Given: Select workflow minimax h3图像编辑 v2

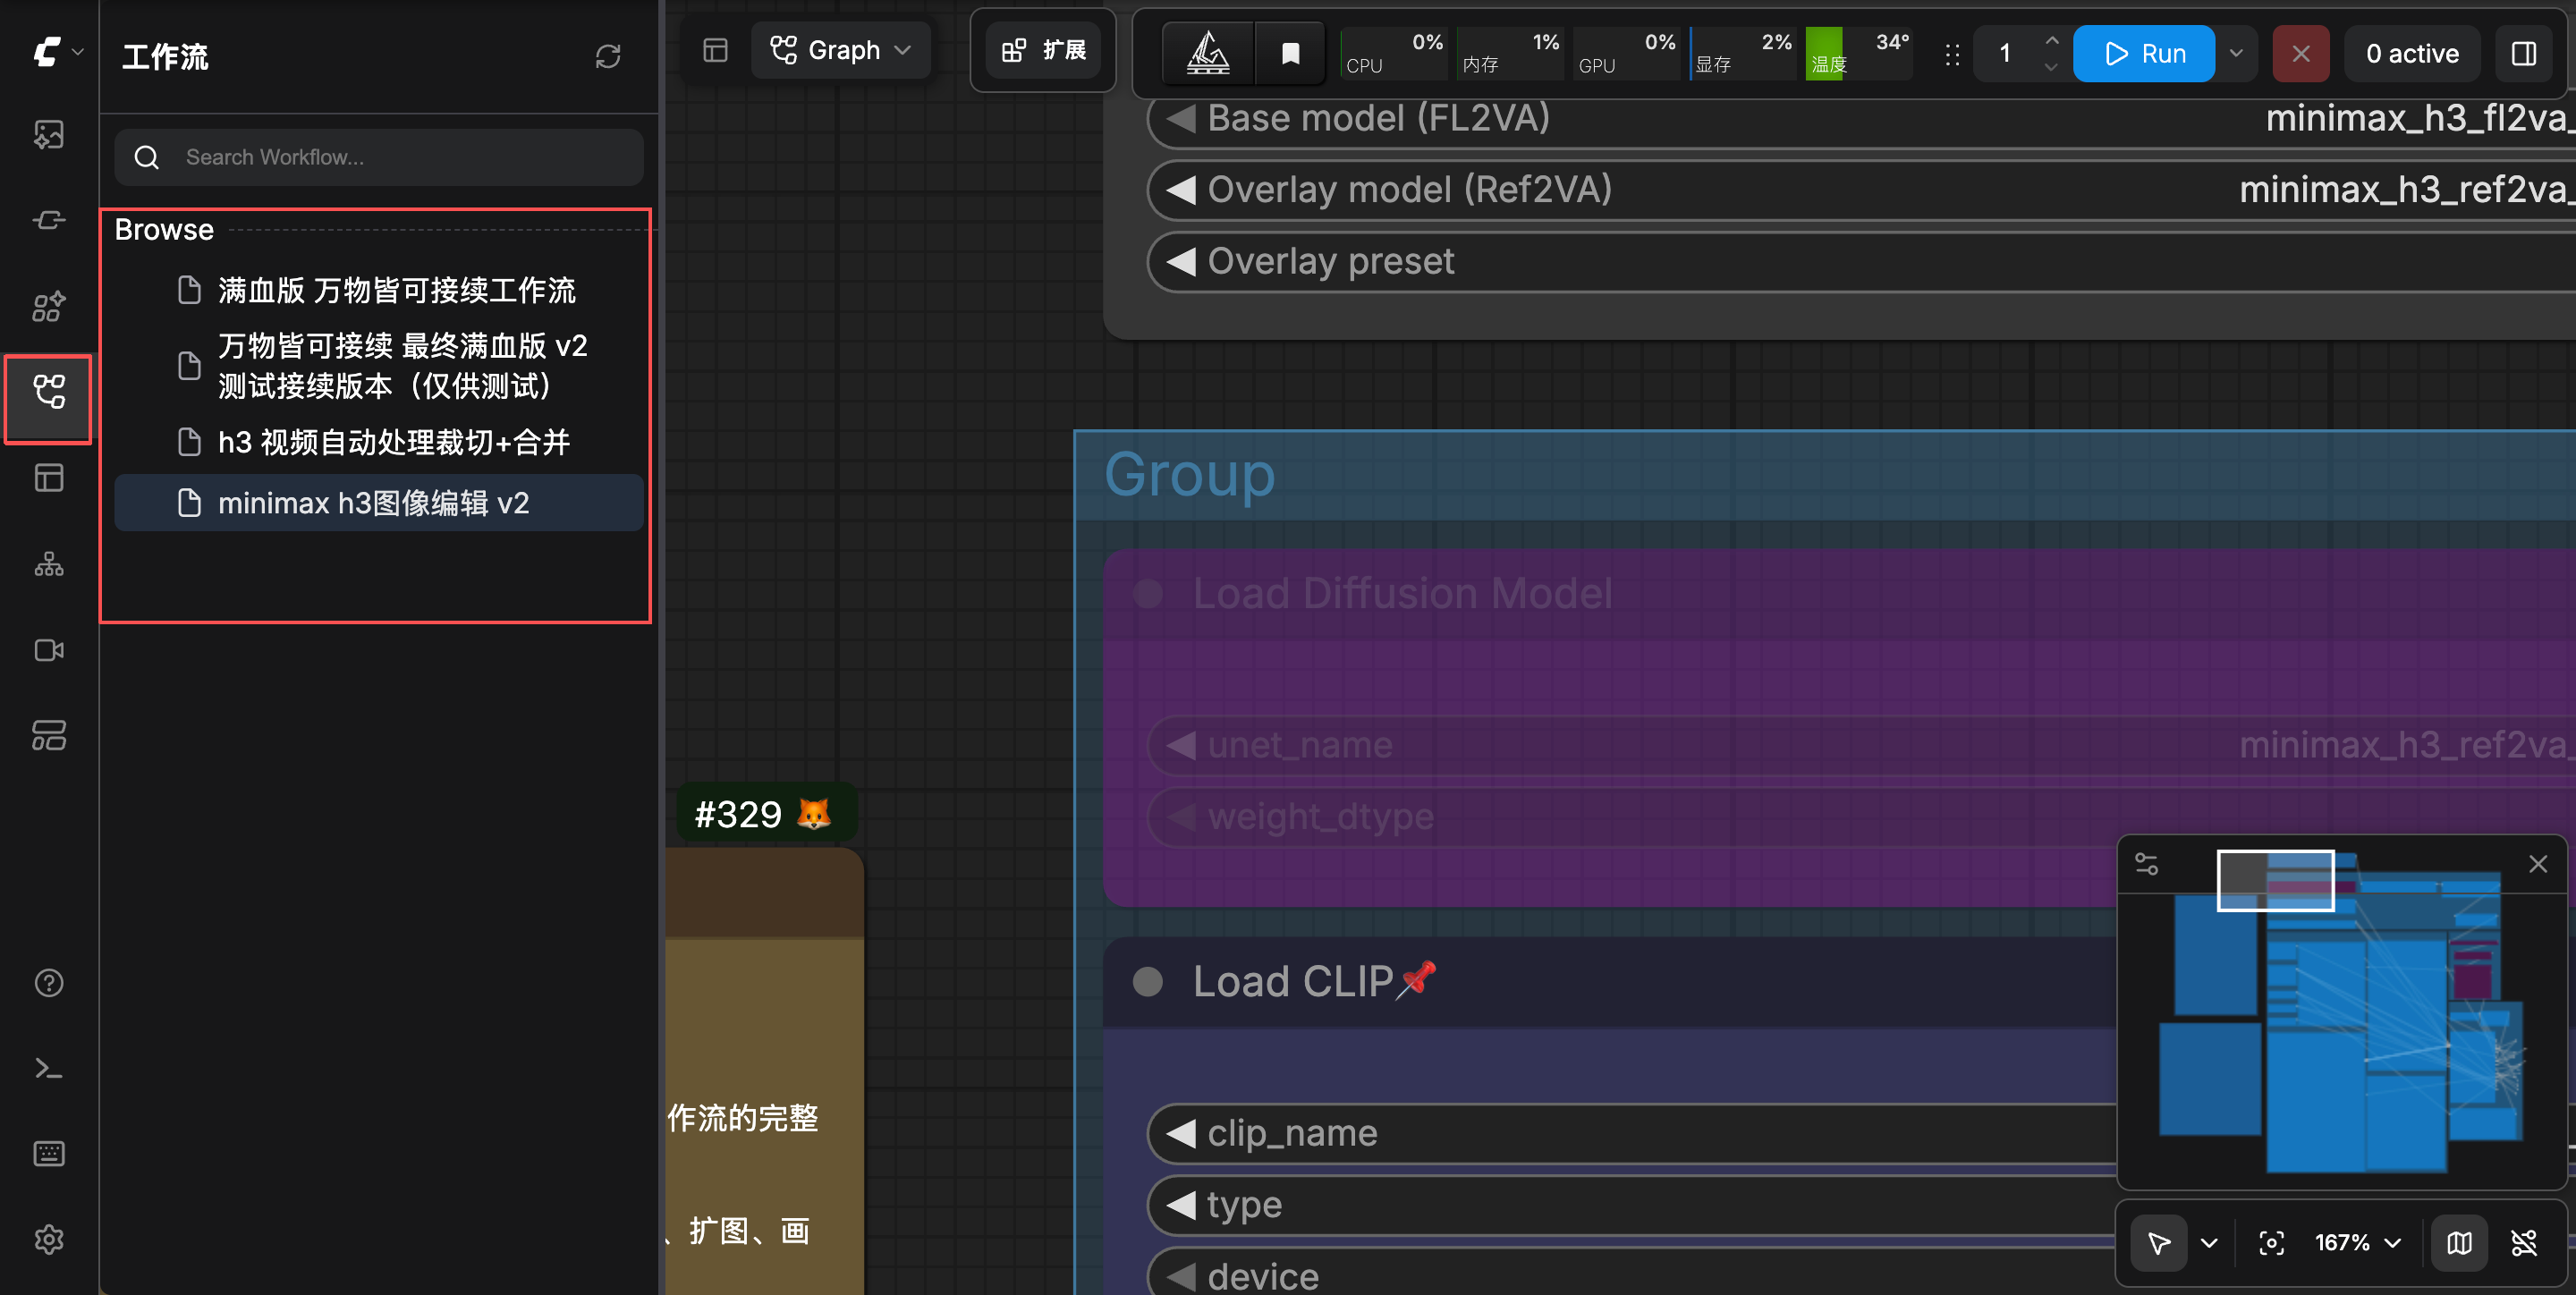Looking at the screenshot, I should [379, 503].
